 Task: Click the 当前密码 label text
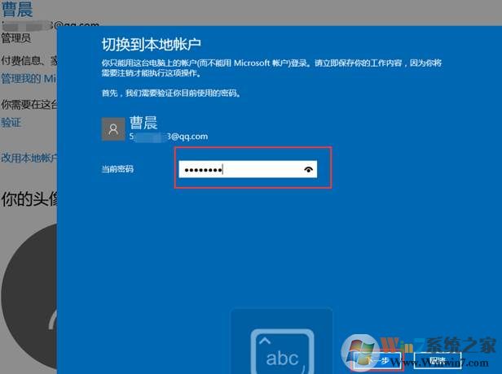tap(117, 169)
